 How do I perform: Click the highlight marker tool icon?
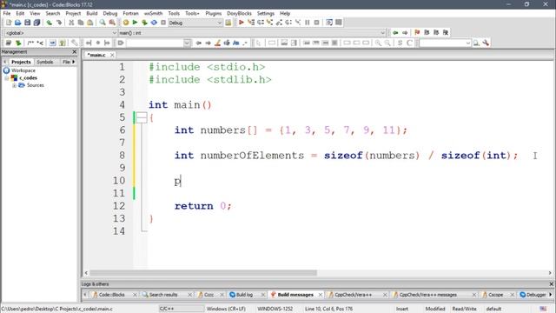218,43
